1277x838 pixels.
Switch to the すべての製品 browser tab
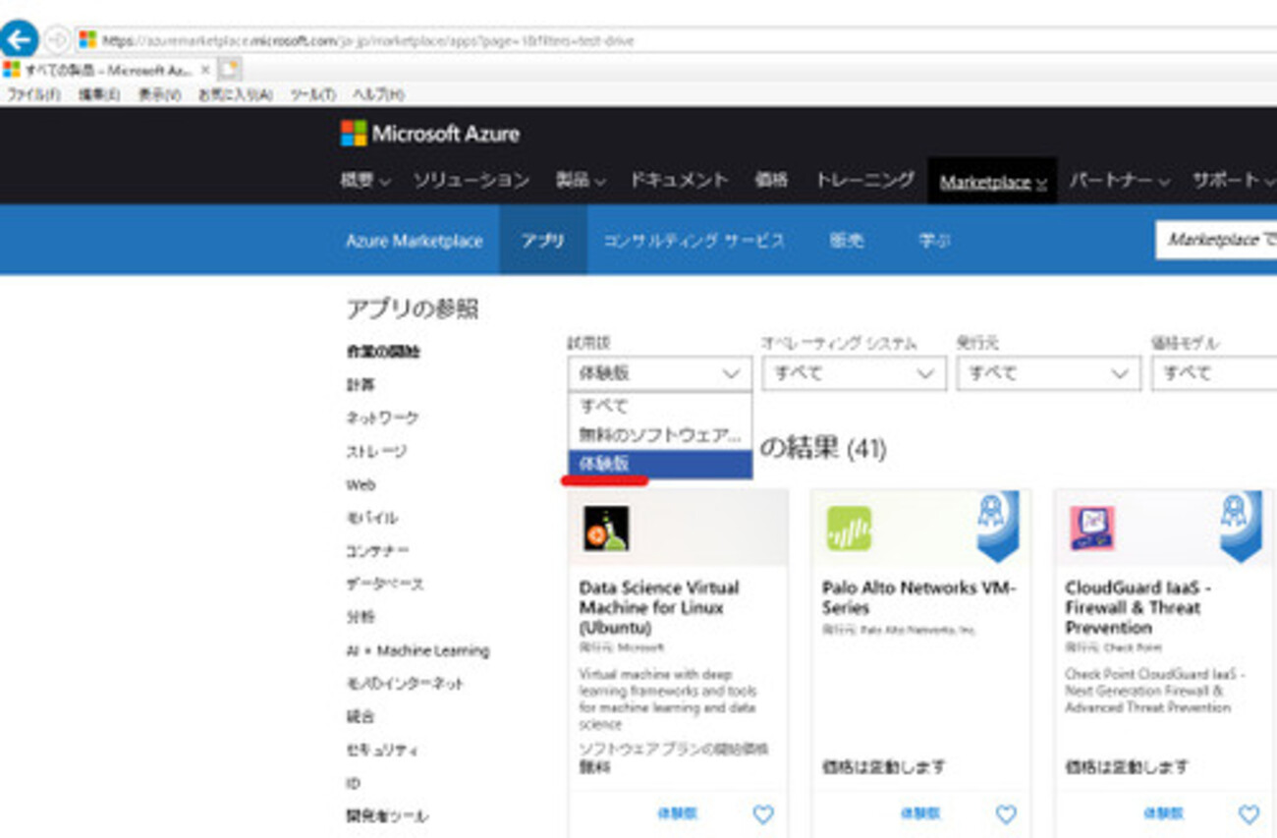(x=106, y=70)
